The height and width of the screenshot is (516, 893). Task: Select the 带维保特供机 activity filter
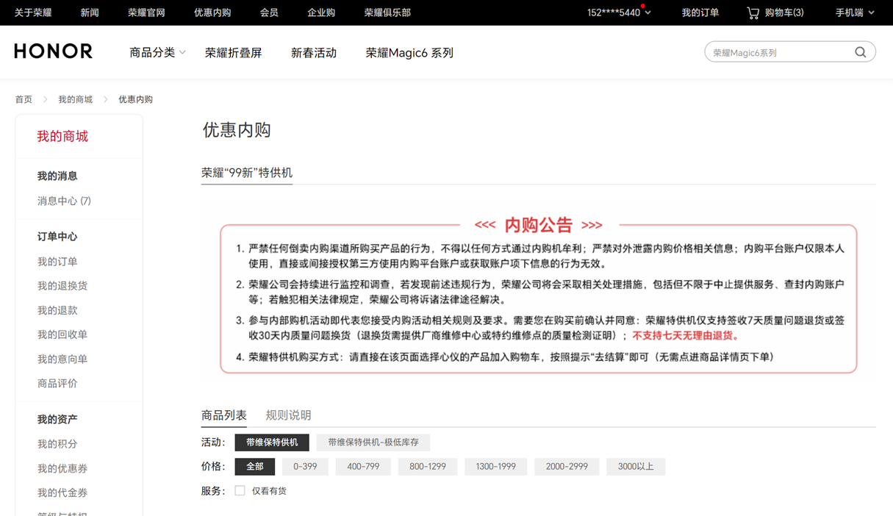pos(272,442)
